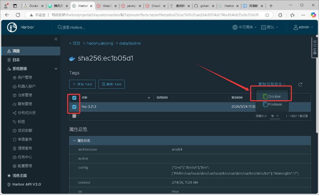Uncheck the hsc-3.21.3 tag row checkbox
Image resolution: width=319 pixels, height=195 pixels.
[x=74, y=107]
